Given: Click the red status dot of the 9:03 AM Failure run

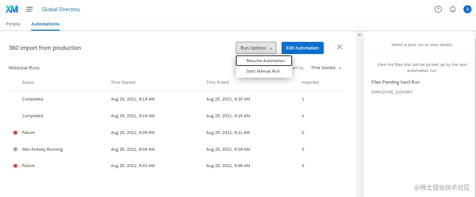Looking at the screenshot, I should (15, 166).
